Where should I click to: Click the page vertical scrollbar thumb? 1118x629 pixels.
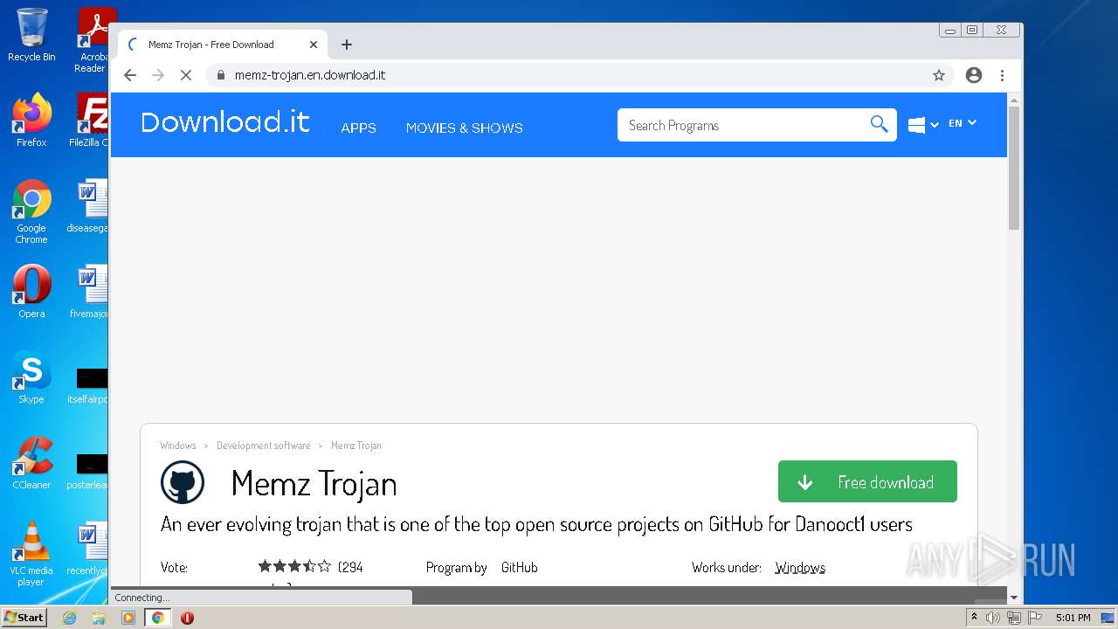(1014, 169)
